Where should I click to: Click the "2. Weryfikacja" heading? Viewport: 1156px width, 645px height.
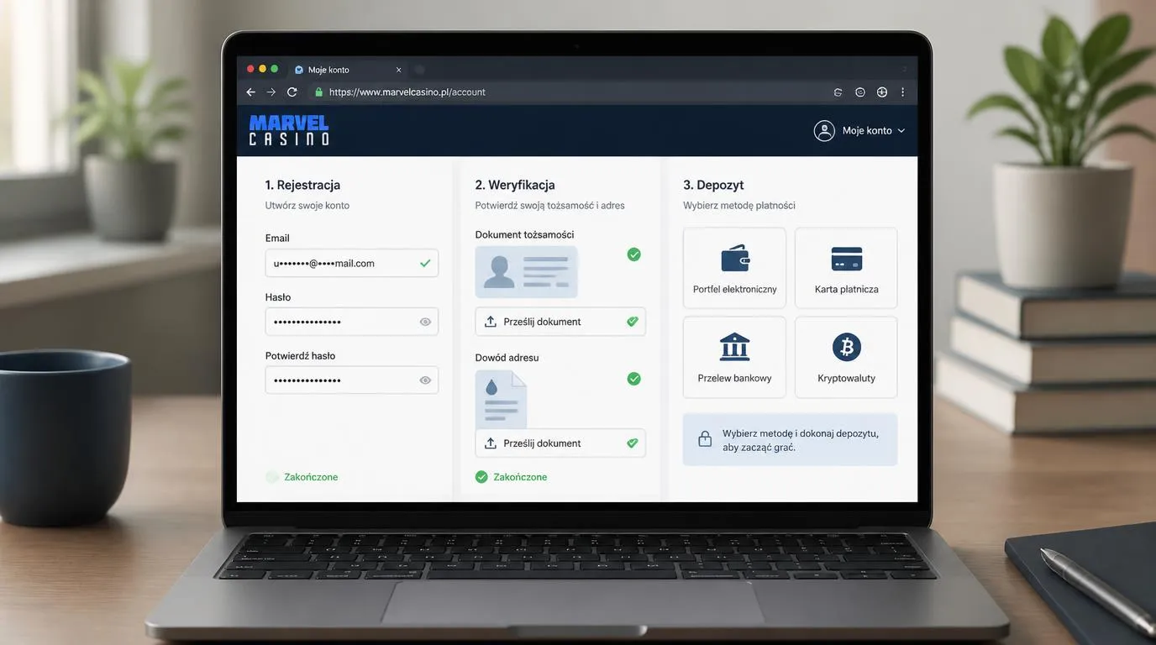(515, 185)
